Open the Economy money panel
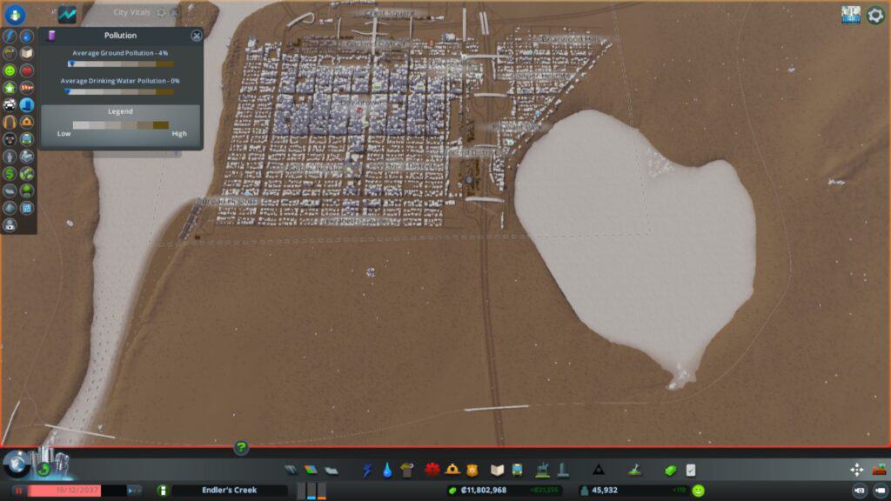 point(671,471)
